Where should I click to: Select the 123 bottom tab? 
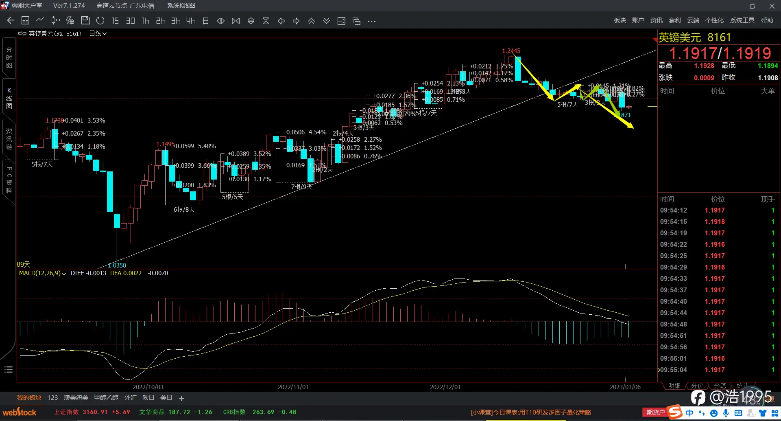point(52,398)
